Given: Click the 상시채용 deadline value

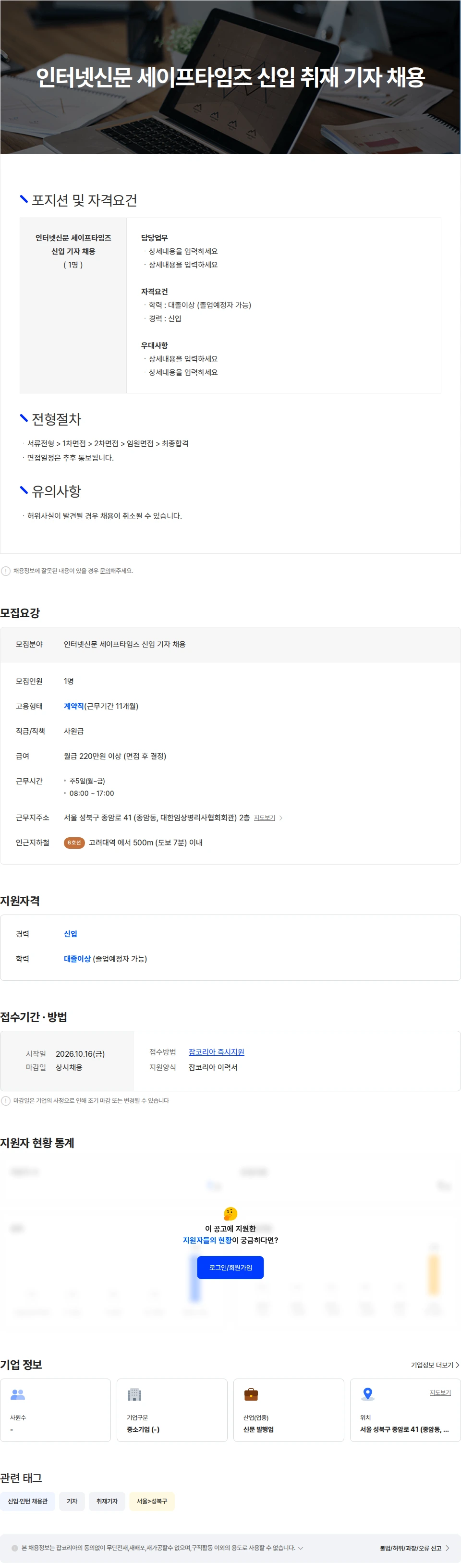Looking at the screenshot, I should tap(69, 1067).
